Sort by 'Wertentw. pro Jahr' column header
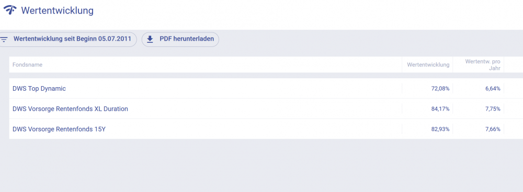This screenshot has width=523, height=192. (483, 65)
